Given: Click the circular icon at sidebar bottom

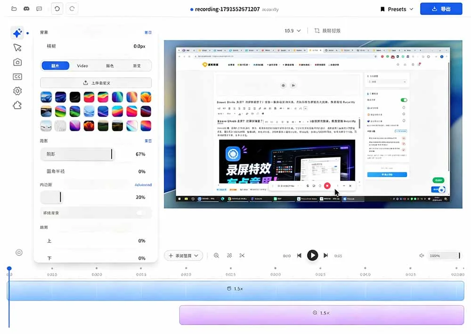Looking at the screenshot, I should 19,253.
